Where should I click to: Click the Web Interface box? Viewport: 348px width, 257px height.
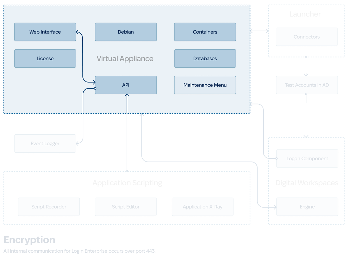point(45,32)
